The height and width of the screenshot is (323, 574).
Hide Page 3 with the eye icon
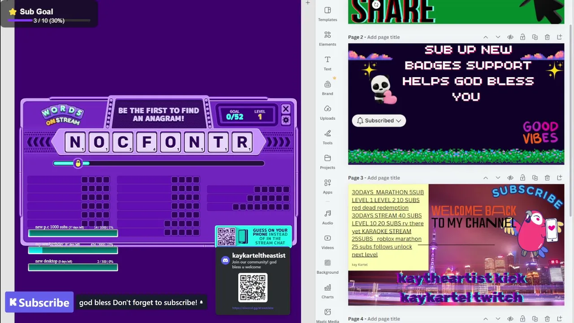(x=510, y=178)
